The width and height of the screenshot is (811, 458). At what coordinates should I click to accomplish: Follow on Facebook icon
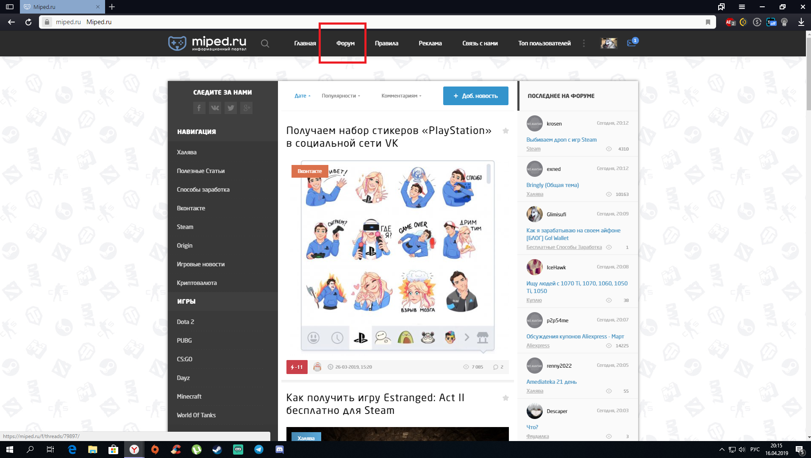[x=199, y=108]
